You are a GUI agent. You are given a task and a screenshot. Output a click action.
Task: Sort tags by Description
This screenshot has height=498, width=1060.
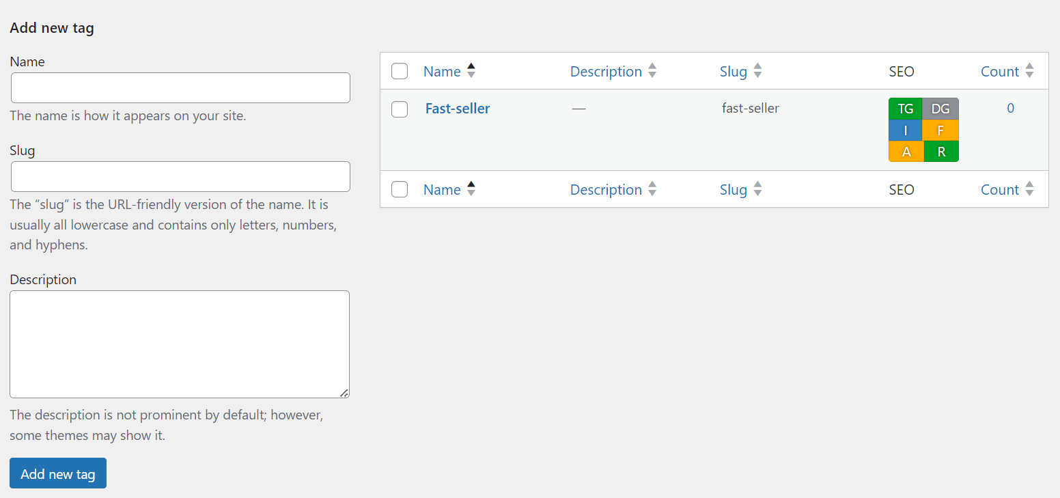coord(606,70)
